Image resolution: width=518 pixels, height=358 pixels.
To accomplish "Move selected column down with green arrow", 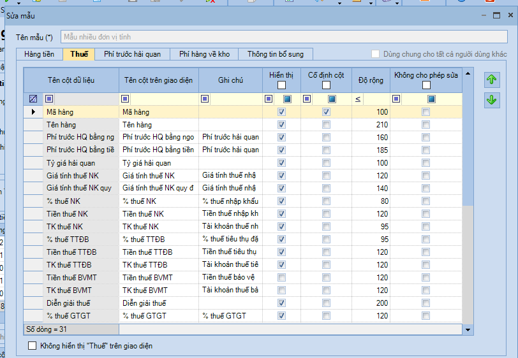I will (492, 100).
